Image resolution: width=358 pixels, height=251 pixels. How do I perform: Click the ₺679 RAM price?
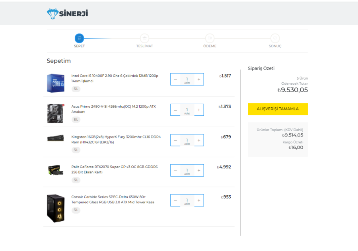pyautogui.click(x=226, y=137)
